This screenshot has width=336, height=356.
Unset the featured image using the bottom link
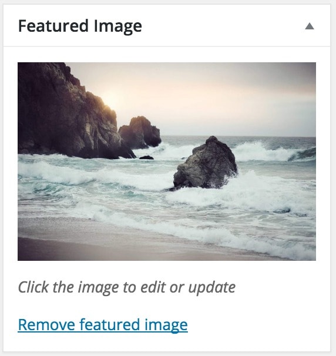103,325
